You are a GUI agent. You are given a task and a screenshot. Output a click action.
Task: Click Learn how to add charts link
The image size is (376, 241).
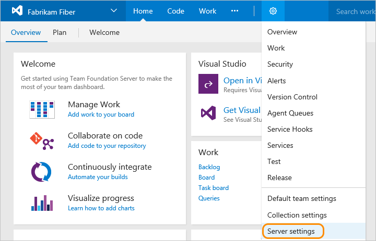pyautogui.click(x=101, y=208)
